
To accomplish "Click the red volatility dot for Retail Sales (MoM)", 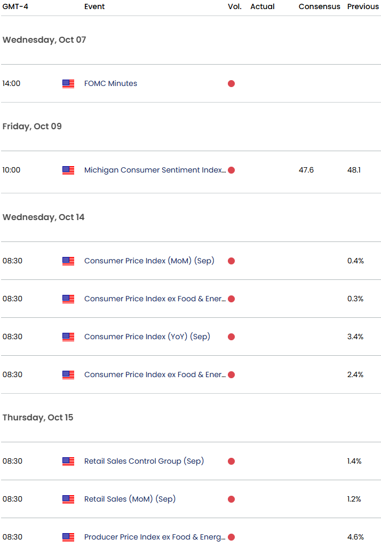I will click(231, 499).
